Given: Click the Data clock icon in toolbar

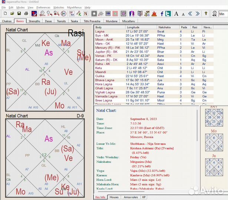Looking at the screenshot, I should click(43, 14).
